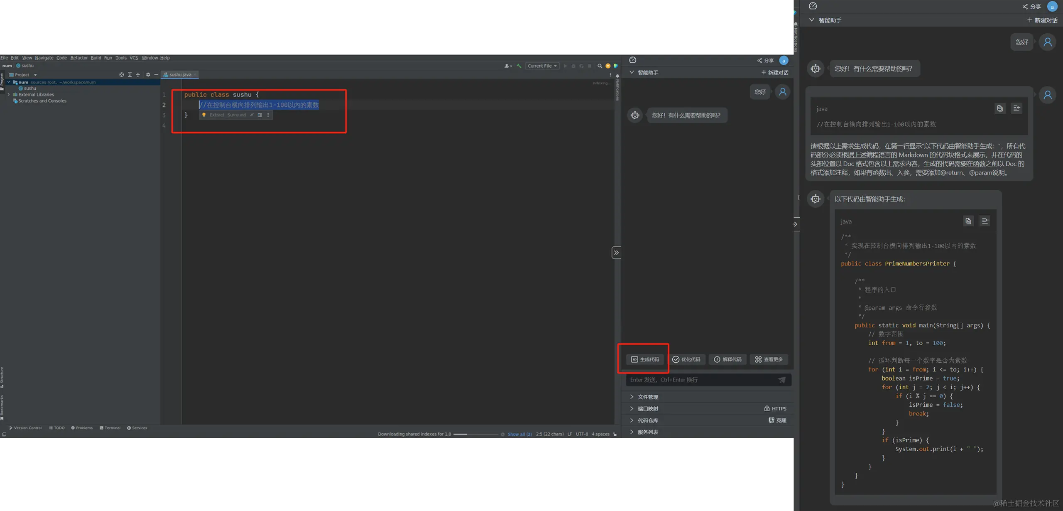
Task: Click the orange IDE update icon
Action: pos(608,66)
